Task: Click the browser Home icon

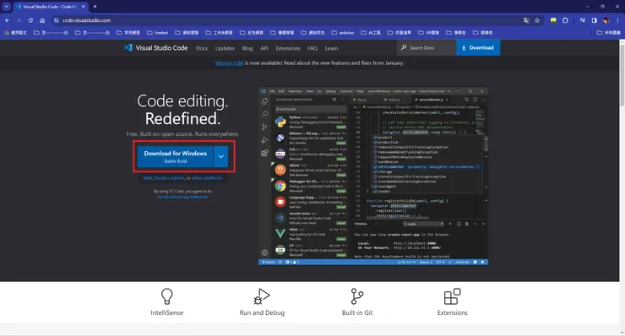Action: click(42, 20)
